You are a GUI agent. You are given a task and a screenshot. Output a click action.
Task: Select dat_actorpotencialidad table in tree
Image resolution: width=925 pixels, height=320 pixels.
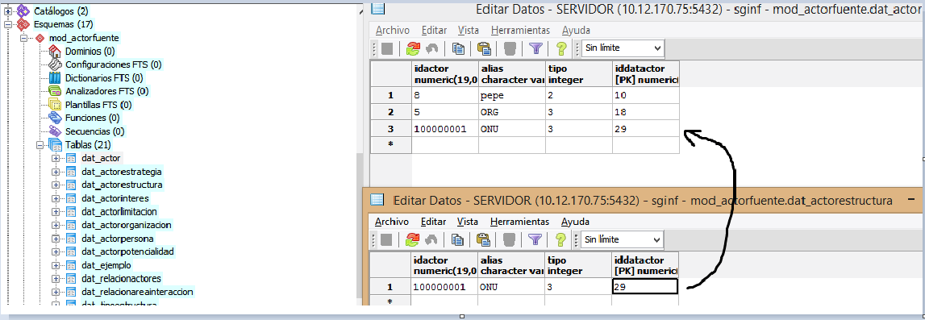(x=127, y=251)
